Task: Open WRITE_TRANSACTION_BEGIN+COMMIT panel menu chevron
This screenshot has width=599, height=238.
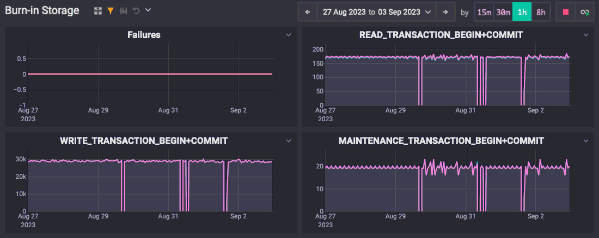Action: coord(289,141)
